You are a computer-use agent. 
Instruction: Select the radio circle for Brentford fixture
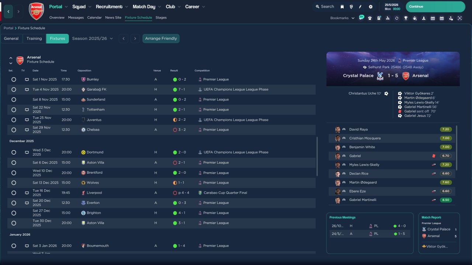pyautogui.click(x=14, y=173)
